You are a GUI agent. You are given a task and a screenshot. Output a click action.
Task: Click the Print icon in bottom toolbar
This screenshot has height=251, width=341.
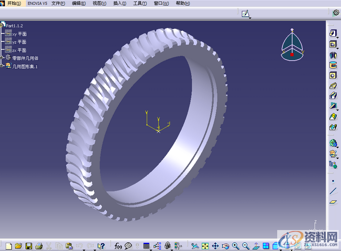click(39, 246)
